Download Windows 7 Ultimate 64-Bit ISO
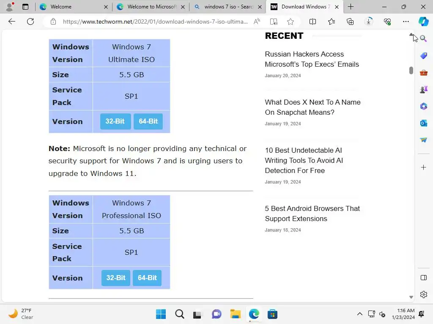433x324 pixels. 148,121
